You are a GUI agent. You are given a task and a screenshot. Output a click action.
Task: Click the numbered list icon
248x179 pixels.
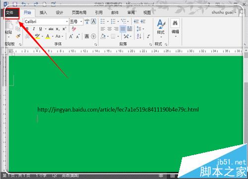(113, 21)
